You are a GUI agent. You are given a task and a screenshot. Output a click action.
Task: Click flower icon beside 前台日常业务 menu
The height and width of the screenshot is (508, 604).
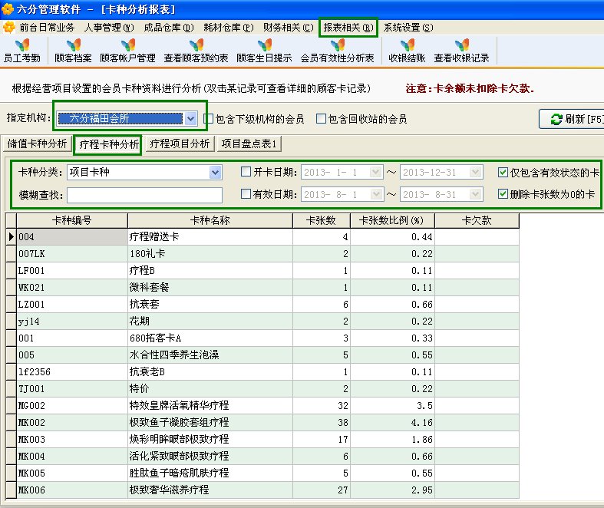click(x=9, y=28)
